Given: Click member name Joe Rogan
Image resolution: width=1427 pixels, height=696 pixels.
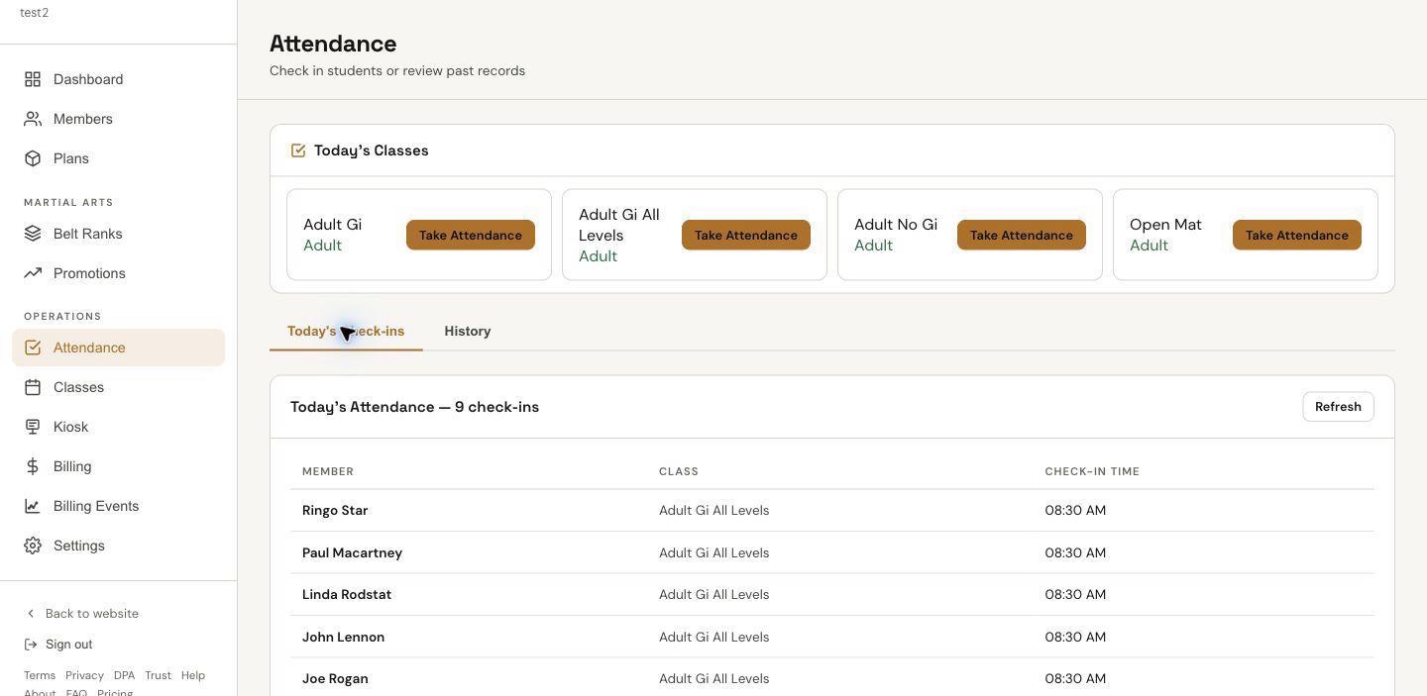Looking at the screenshot, I should pos(335,679).
